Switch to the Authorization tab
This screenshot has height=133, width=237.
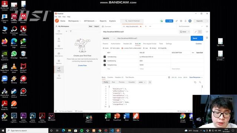(116, 44)
